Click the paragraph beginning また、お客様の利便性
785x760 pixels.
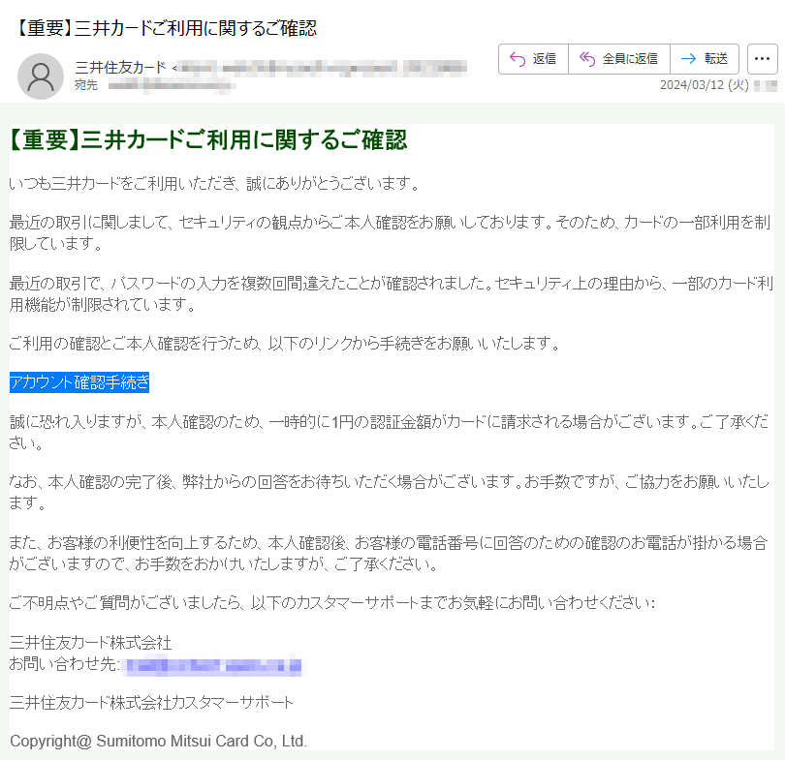389,553
